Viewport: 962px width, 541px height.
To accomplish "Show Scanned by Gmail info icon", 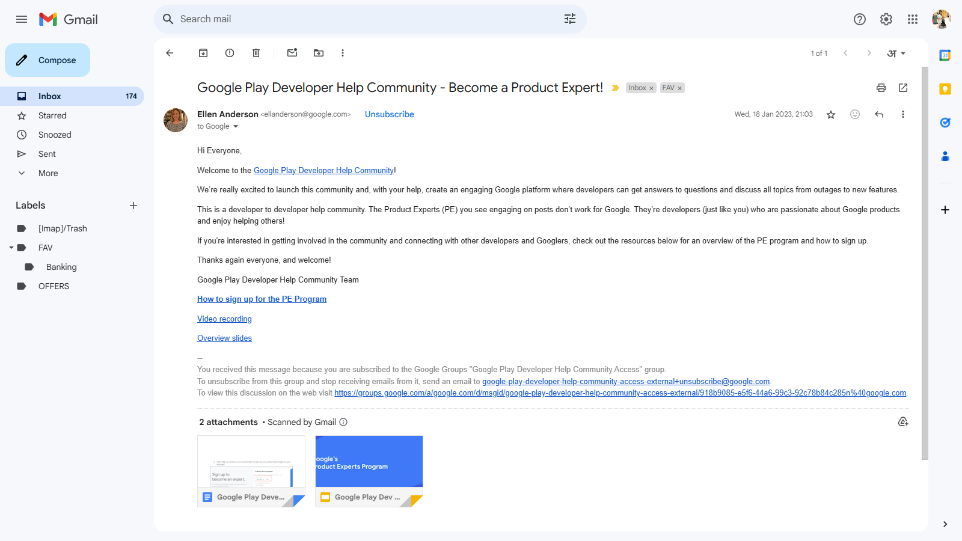I will (343, 422).
